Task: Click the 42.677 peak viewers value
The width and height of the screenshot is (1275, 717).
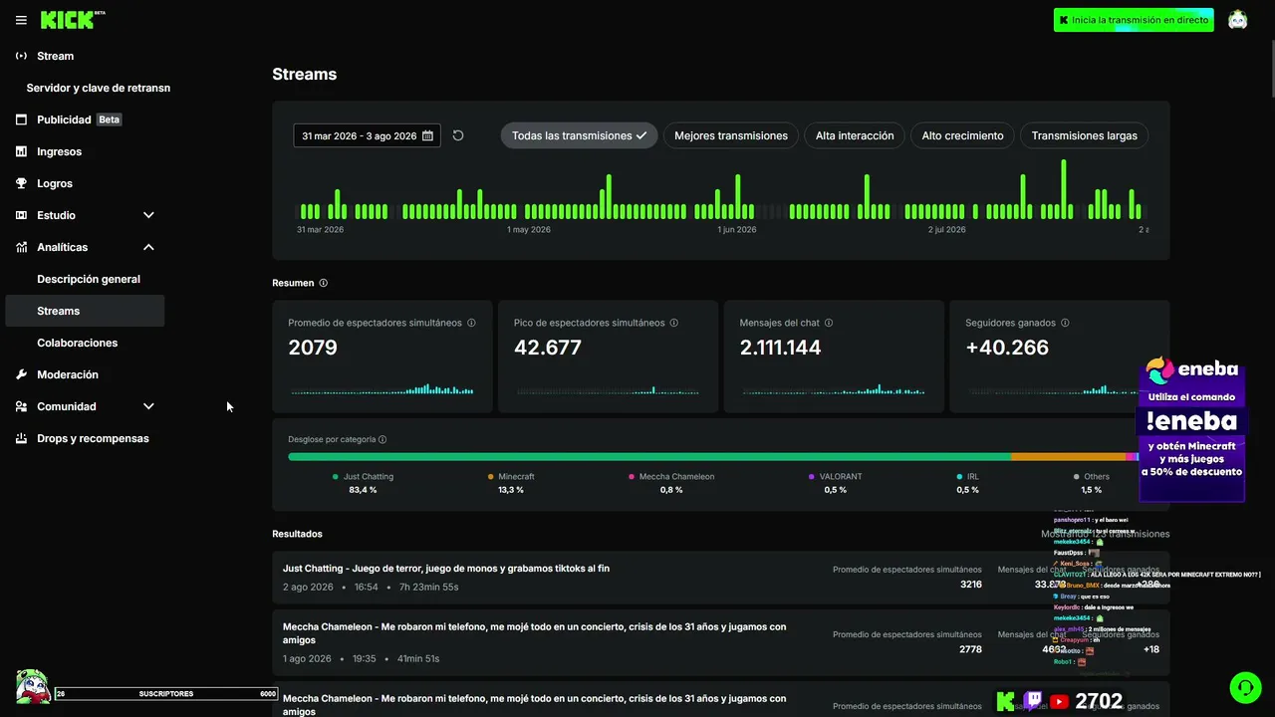Action: click(x=548, y=348)
